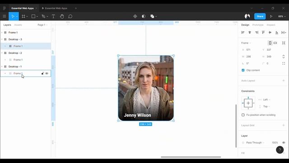Switch to the Design tab
This screenshot has width=289, height=163.
(245, 25)
